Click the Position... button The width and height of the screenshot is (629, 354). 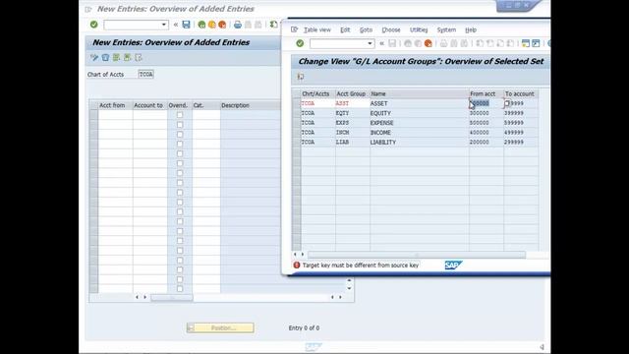pyautogui.click(x=220, y=327)
